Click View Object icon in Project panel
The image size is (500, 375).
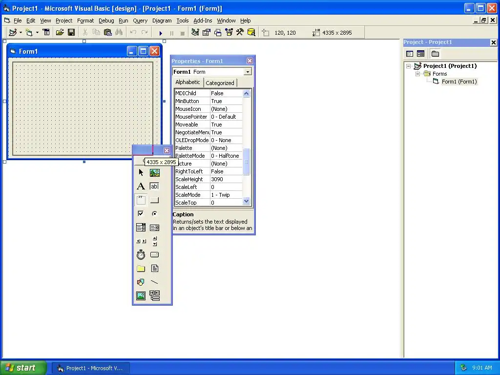(x=420, y=54)
